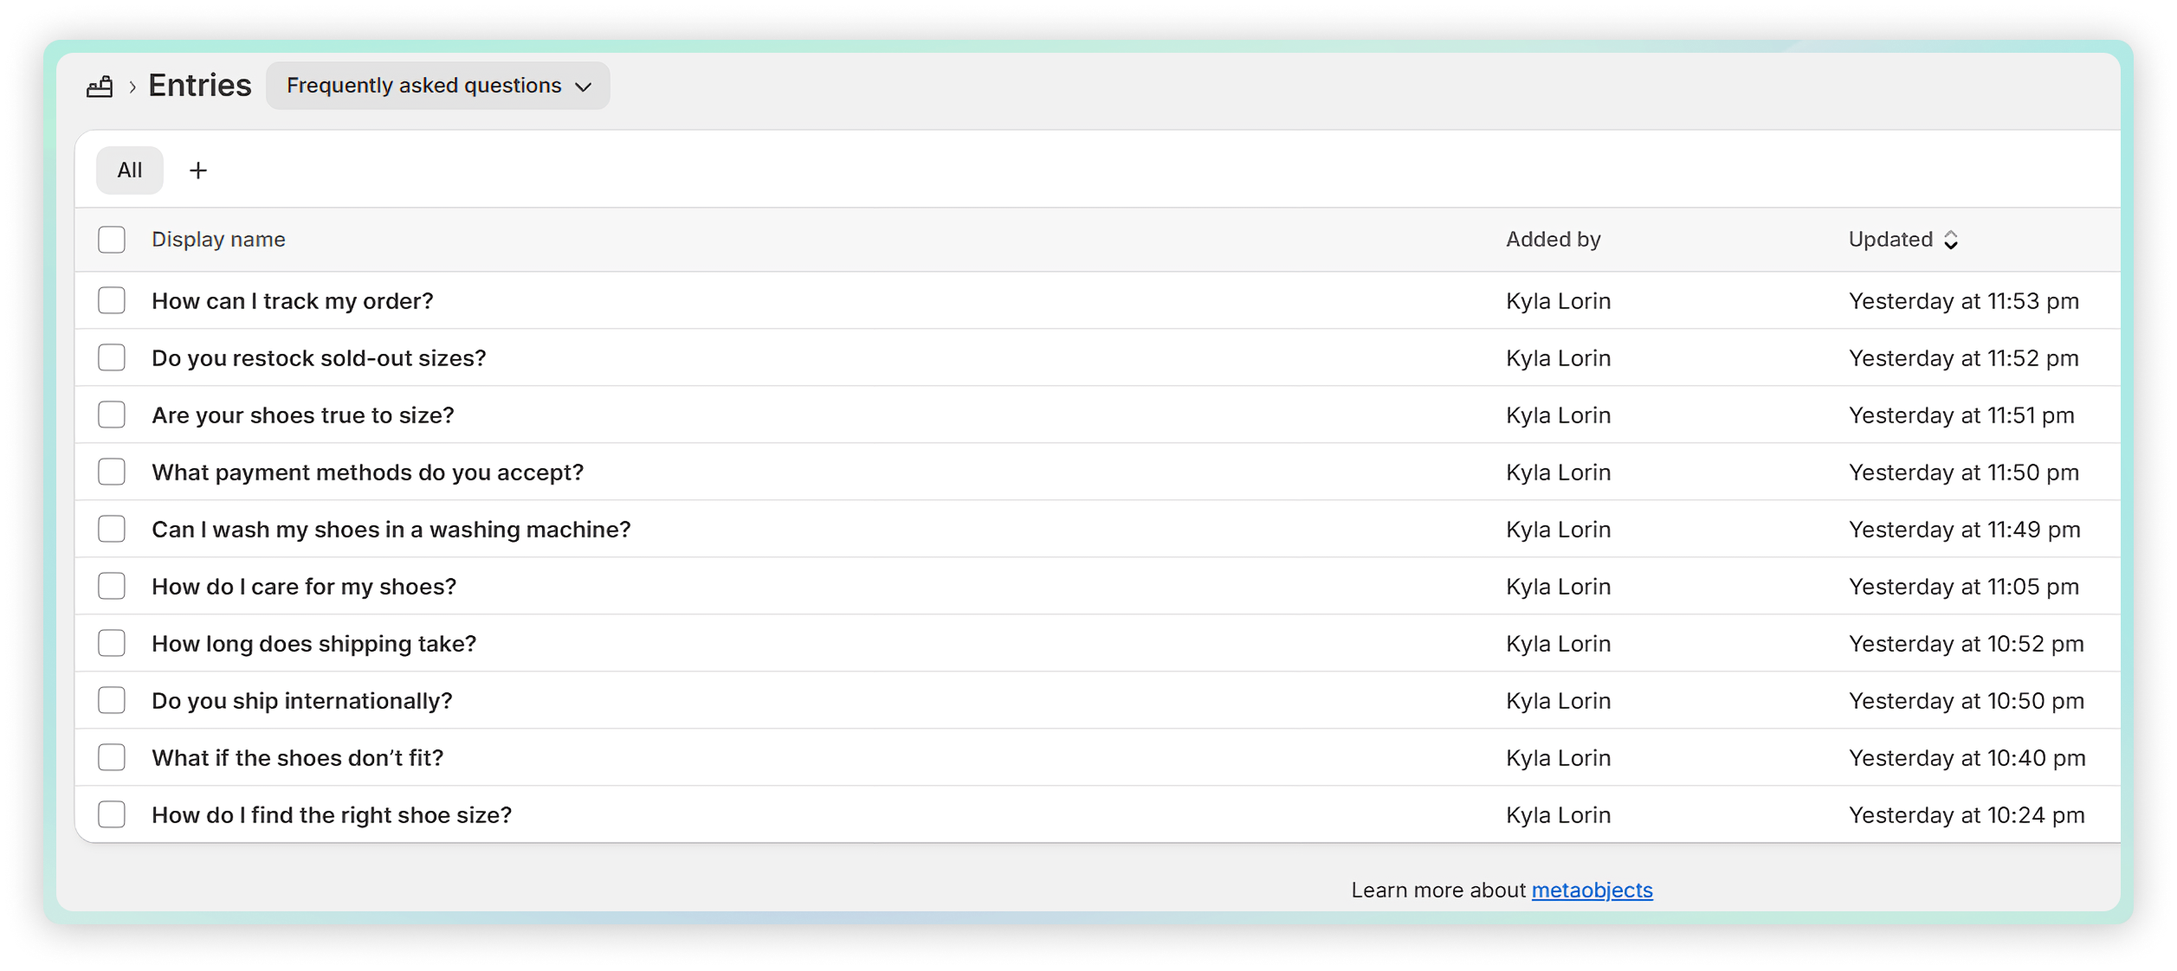Open entry 'How do I care for my shoes?'
The width and height of the screenshot is (2177, 971).
pos(304,587)
